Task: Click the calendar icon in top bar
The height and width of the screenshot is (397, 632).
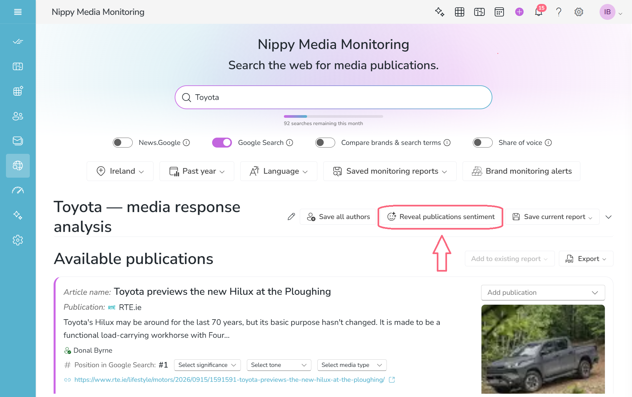Action: pyautogui.click(x=499, y=12)
